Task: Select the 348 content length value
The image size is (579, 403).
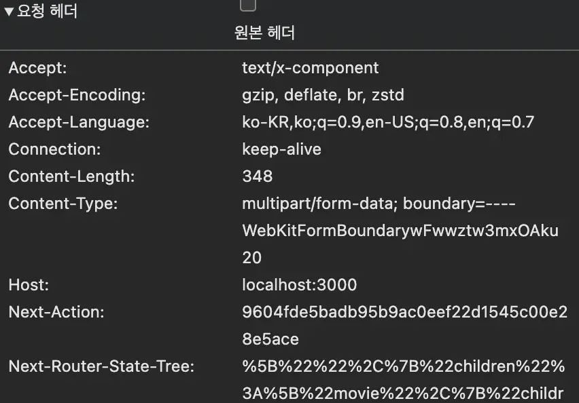Action: tap(257, 176)
